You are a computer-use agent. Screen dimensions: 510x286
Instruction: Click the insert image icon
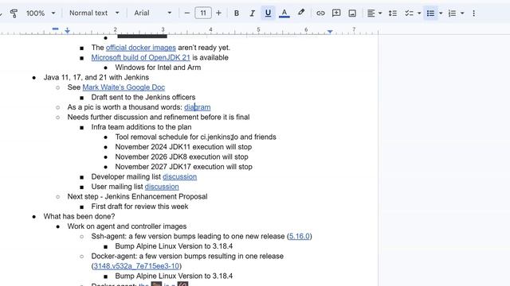(x=352, y=14)
